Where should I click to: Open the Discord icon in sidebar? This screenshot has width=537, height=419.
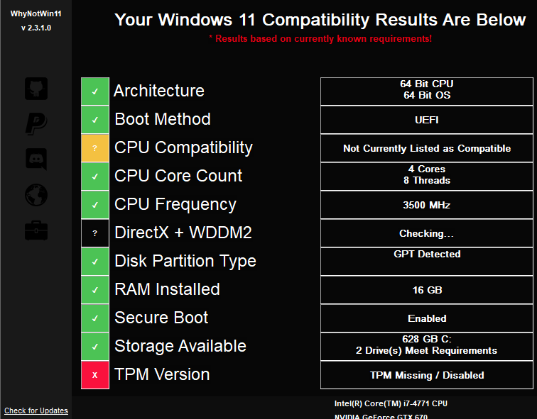pyautogui.click(x=36, y=160)
